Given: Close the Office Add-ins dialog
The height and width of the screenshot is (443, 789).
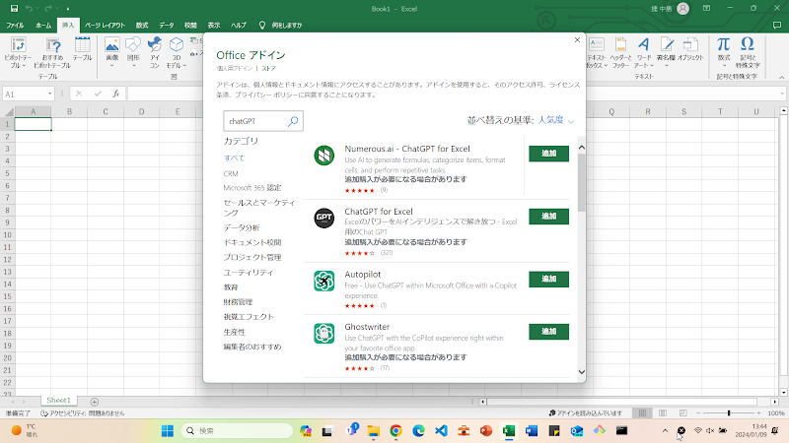Looking at the screenshot, I should 577,40.
